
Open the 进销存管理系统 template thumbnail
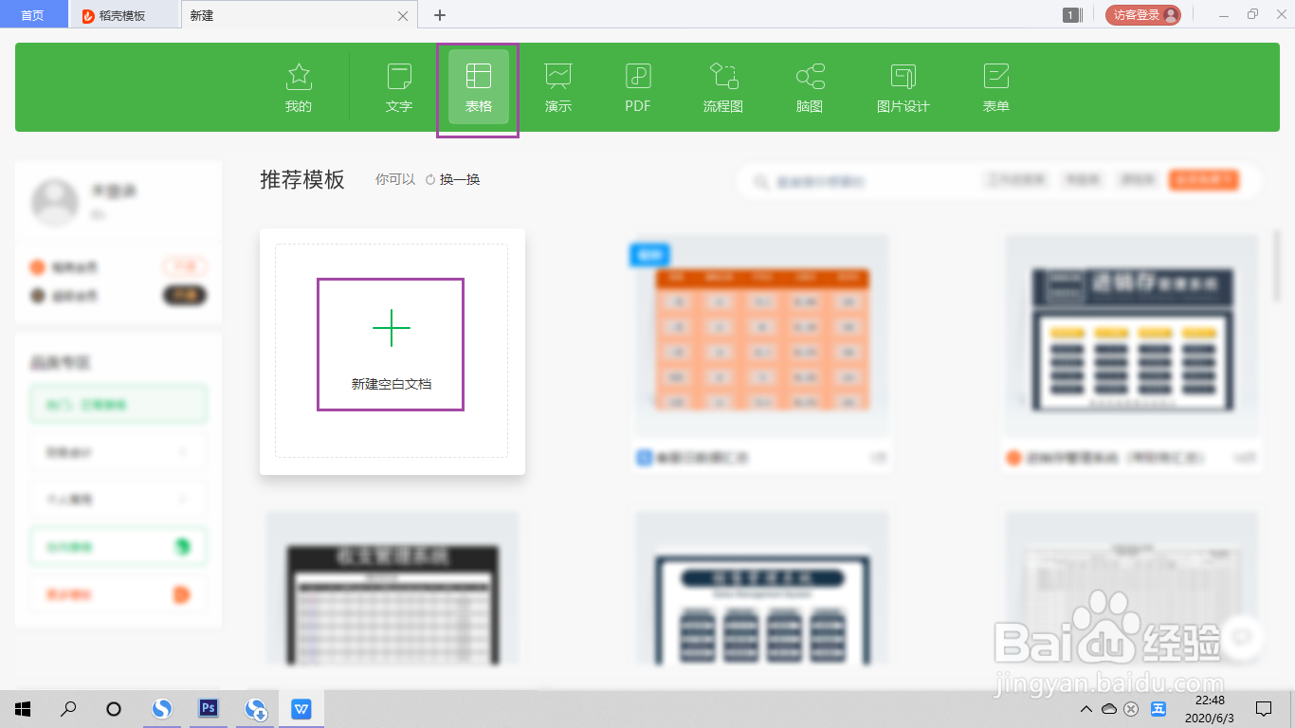click(x=1132, y=337)
